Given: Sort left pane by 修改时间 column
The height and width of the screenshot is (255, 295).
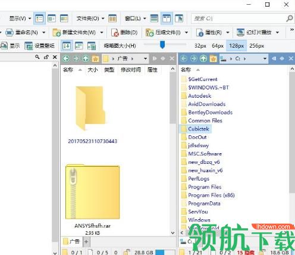Looking at the screenshot, I should click(x=131, y=70).
